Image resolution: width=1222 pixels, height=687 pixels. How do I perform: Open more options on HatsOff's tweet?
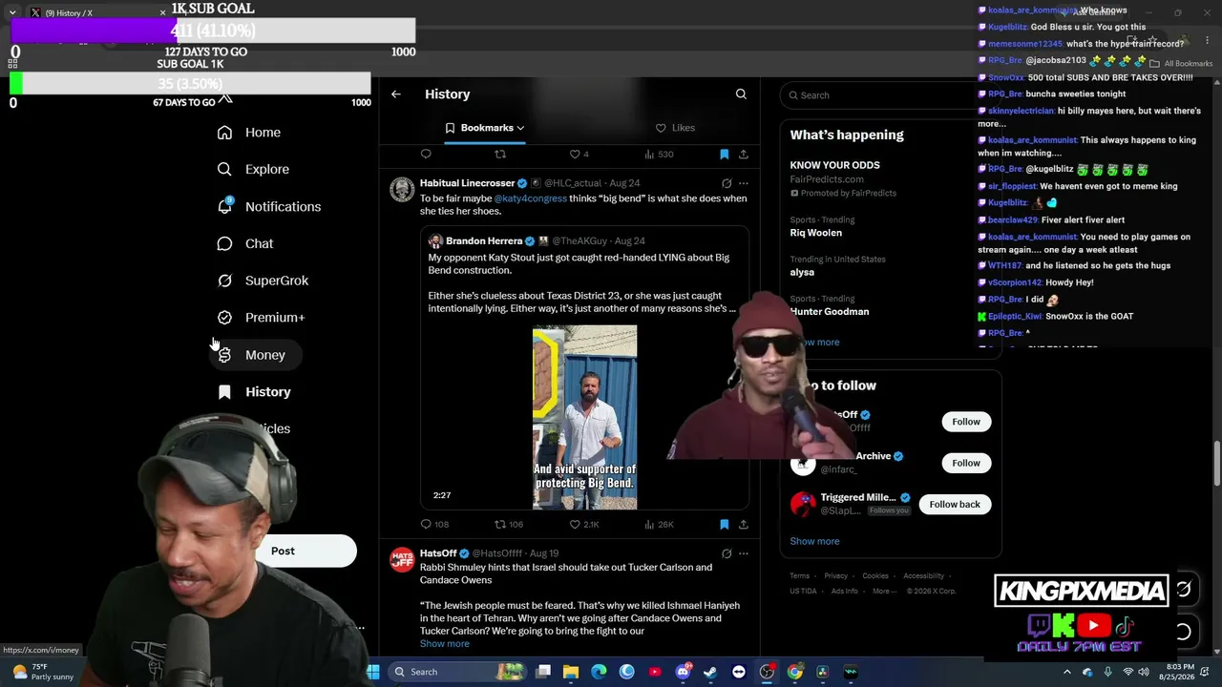click(x=744, y=553)
